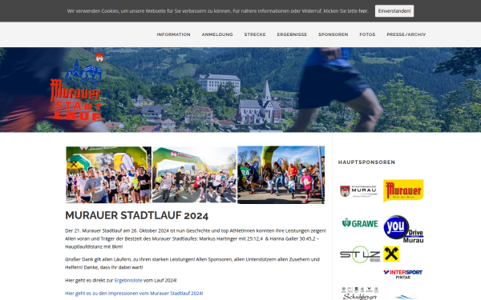Image resolution: width=481 pixels, height=300 pixels.
Task: Click the you Drive Murau sponsor logo
Action: pyautogui.click(x=403, y=229)
